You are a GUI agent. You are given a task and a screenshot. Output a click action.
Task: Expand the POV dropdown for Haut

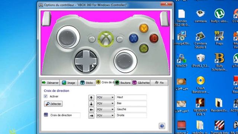[105, 97]
